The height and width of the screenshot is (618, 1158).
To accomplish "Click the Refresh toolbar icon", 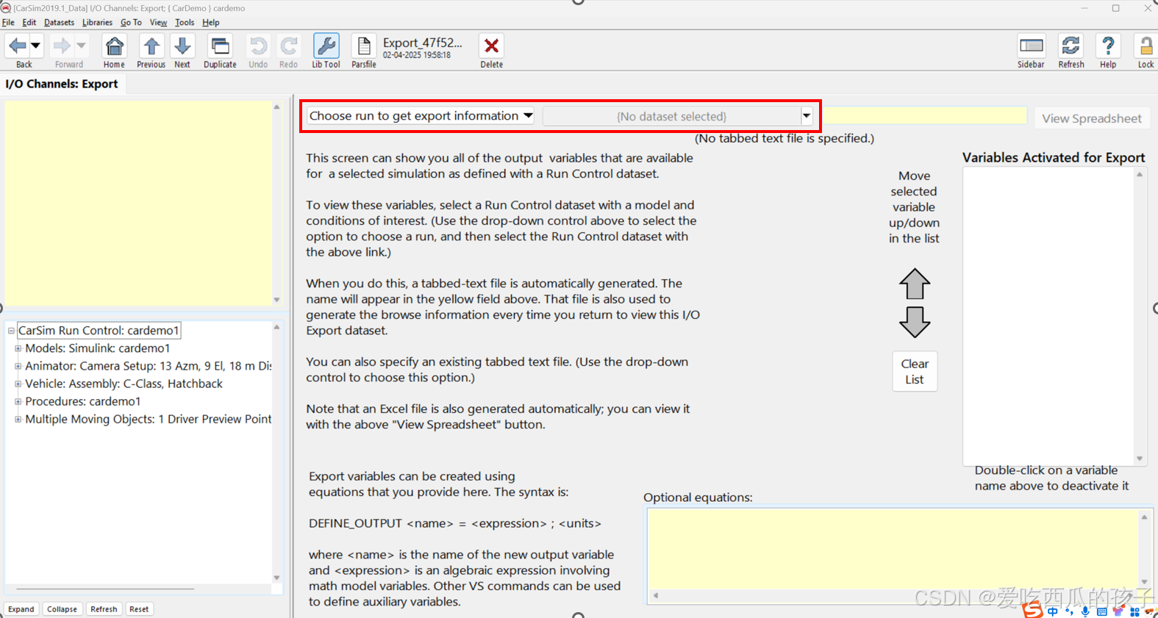I will 1071,46.
